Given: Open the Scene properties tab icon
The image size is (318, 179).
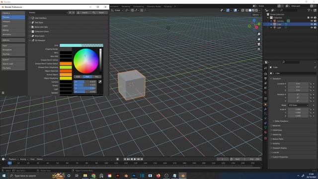Looking at the screenshot, I should point(265,88).
